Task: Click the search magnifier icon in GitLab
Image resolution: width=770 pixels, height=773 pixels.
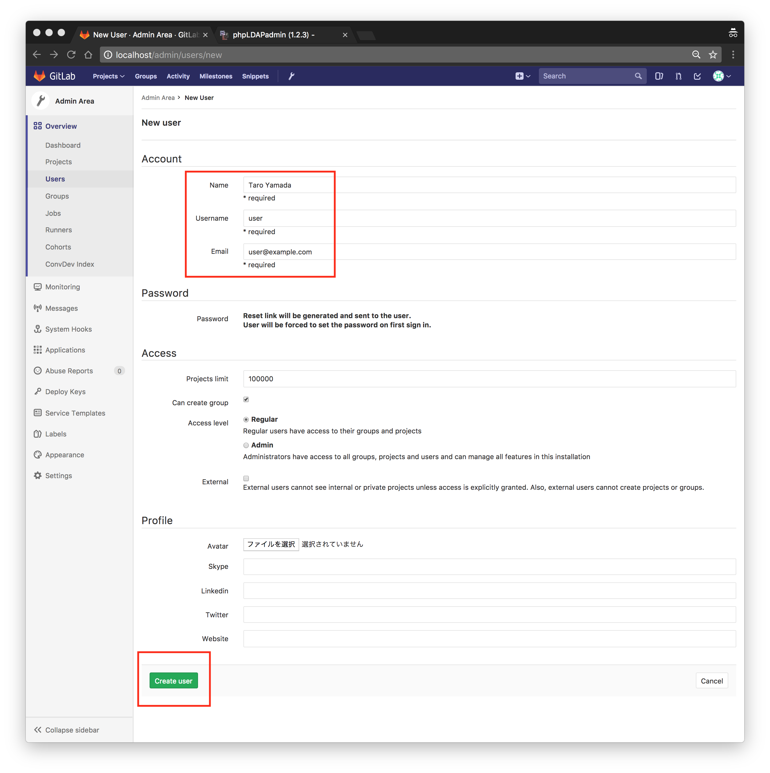Action: tap(638, 76)
